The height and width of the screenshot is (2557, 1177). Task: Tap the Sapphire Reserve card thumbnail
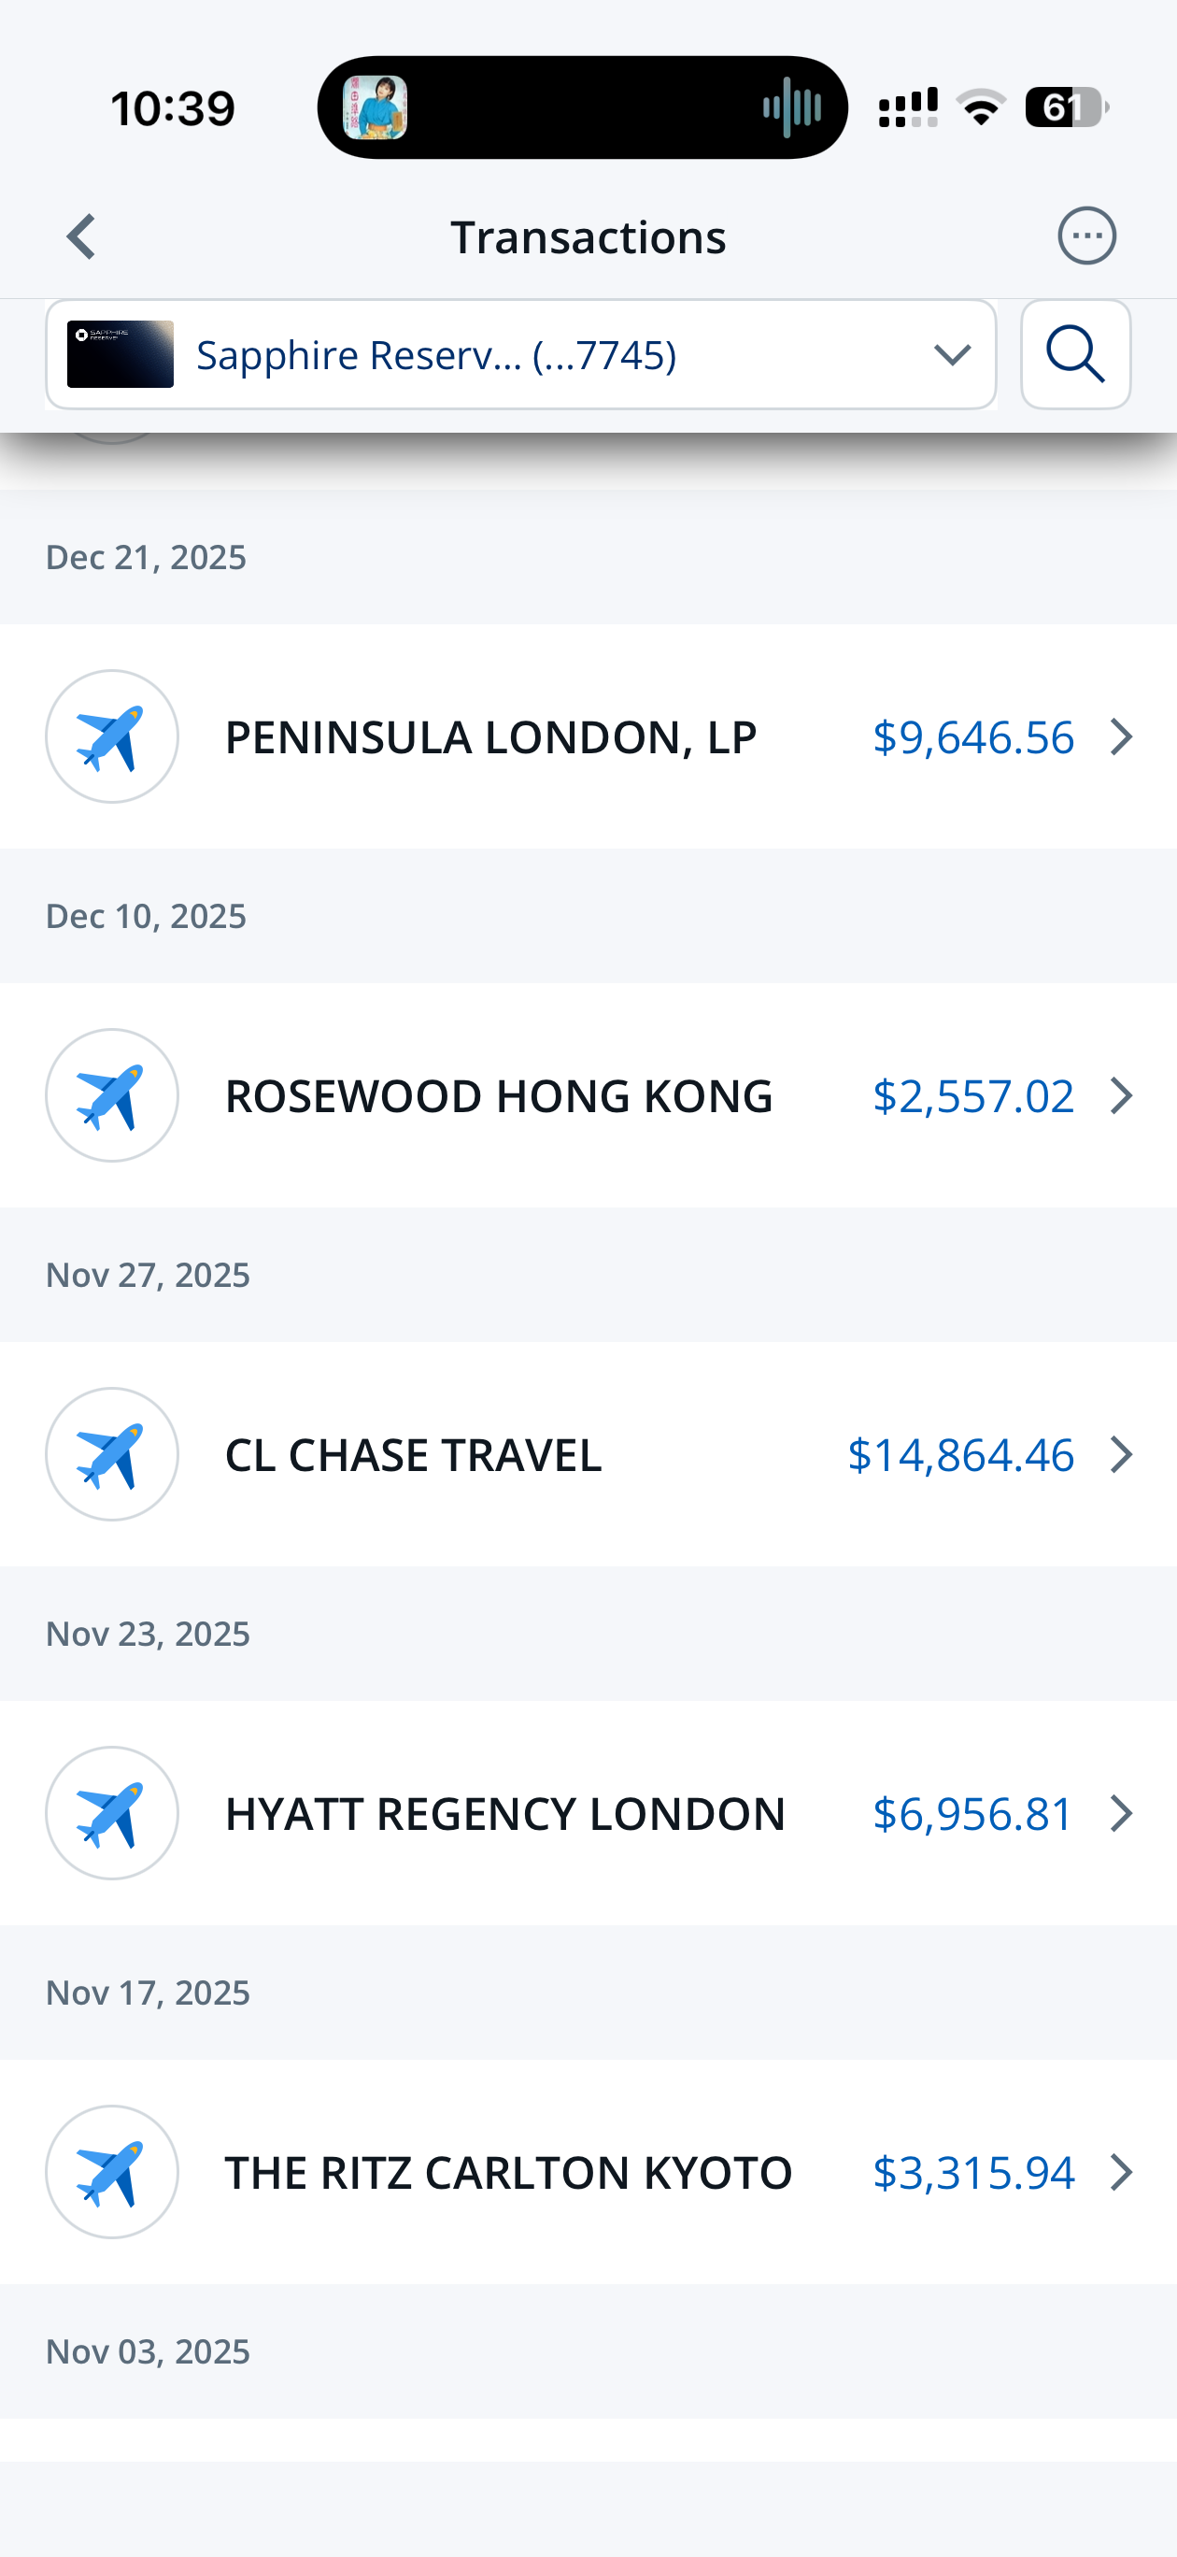pyautogui.click(x=121, y=354)
